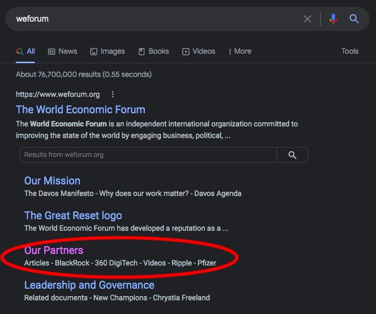Open the Our Mission sitelink
The height and width of the screenshot is (314, 376).
tap(52, 181)
